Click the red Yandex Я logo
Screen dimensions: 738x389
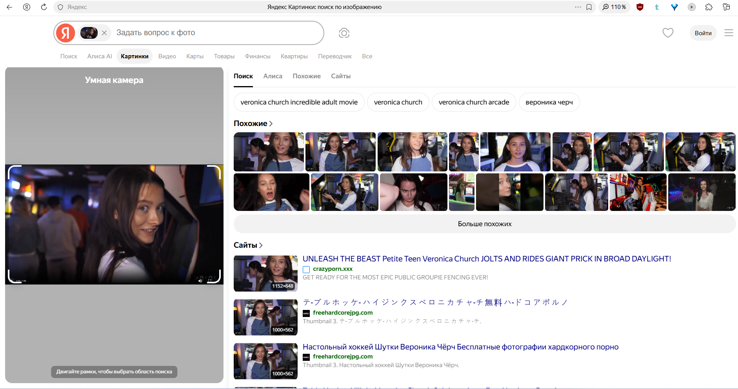click(65, 33)
